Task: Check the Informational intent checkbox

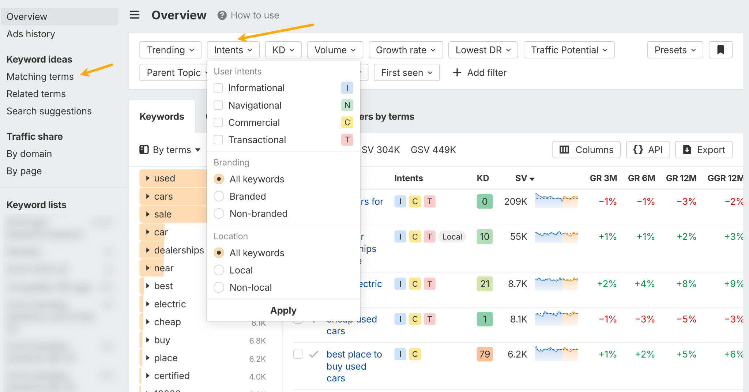Action: point(218,88)
